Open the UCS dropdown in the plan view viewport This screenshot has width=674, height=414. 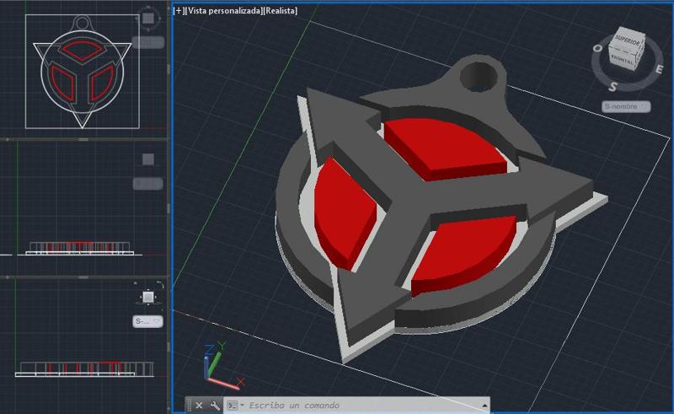(148, 42)
